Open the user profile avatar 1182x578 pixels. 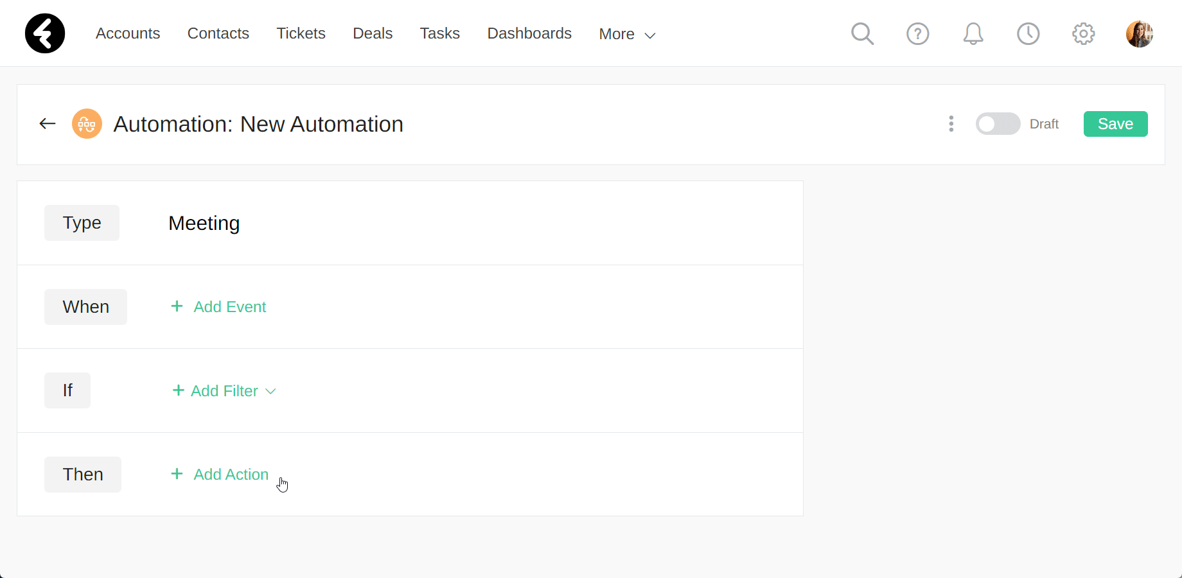1139,33
